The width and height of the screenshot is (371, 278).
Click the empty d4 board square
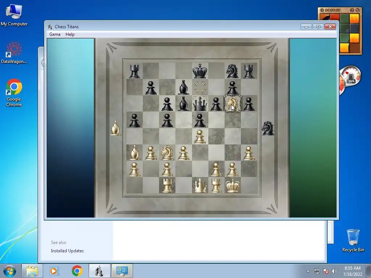[184, 136]
